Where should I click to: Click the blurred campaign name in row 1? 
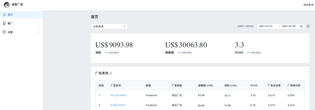[119, 95]
